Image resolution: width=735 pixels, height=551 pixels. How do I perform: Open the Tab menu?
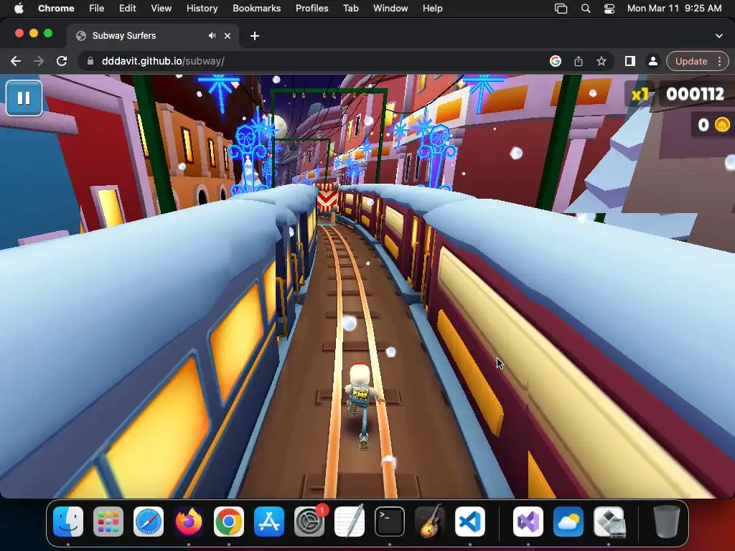click(350, 9)
